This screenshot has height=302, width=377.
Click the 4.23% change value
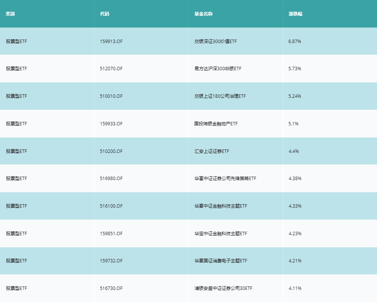295,234
